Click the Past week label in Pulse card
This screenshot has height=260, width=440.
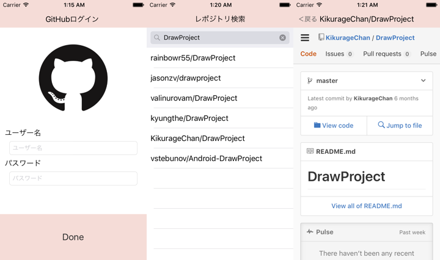pos(413,233)
